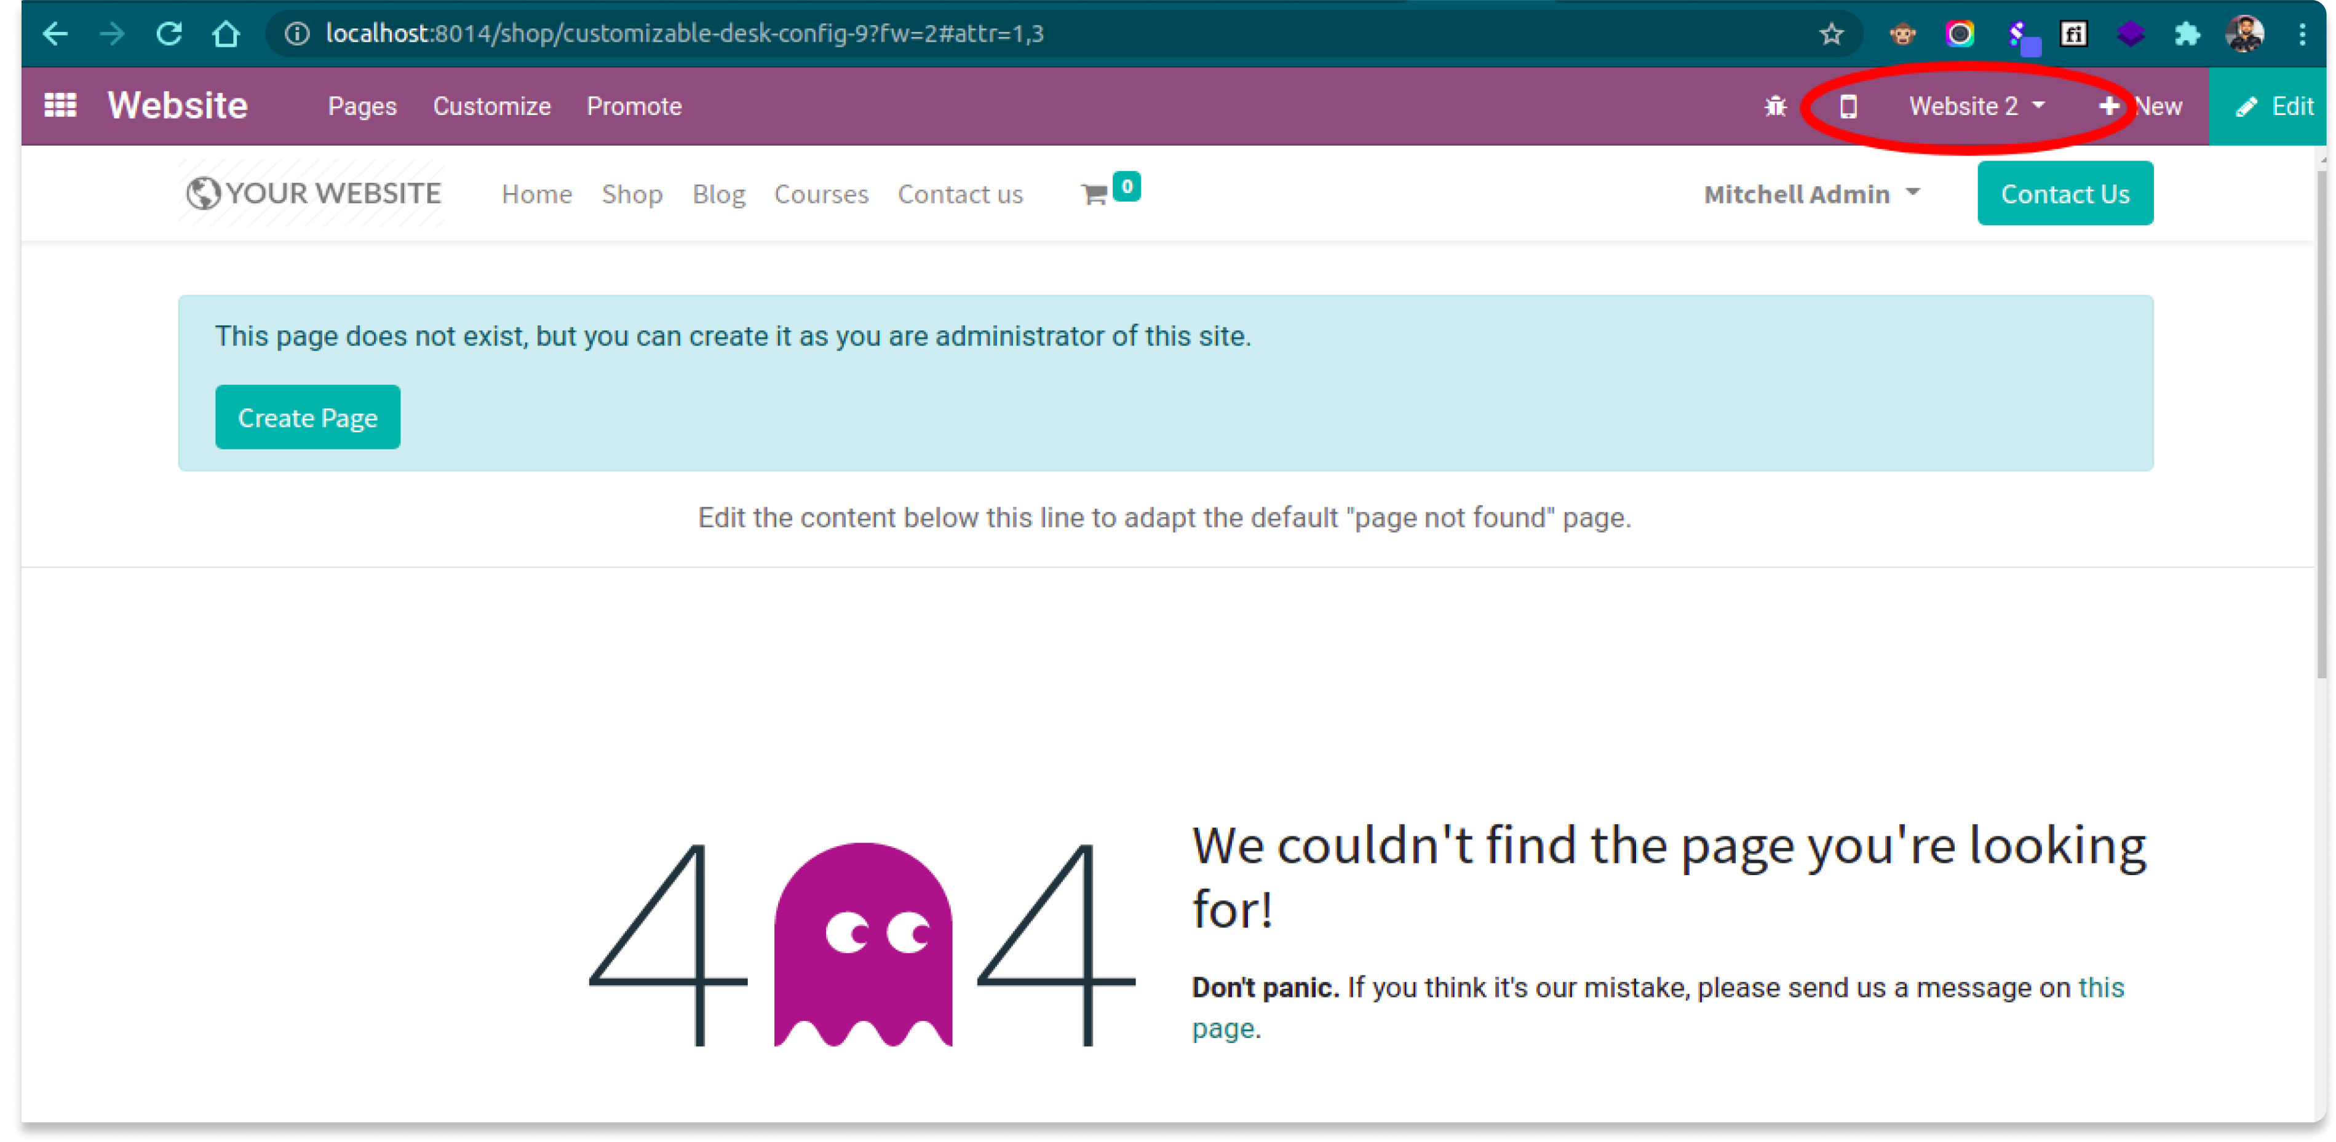The height and width of the screenshot is (1142, 2336).
Task: Open the shopping cart icon
Action: [1095, 194]
